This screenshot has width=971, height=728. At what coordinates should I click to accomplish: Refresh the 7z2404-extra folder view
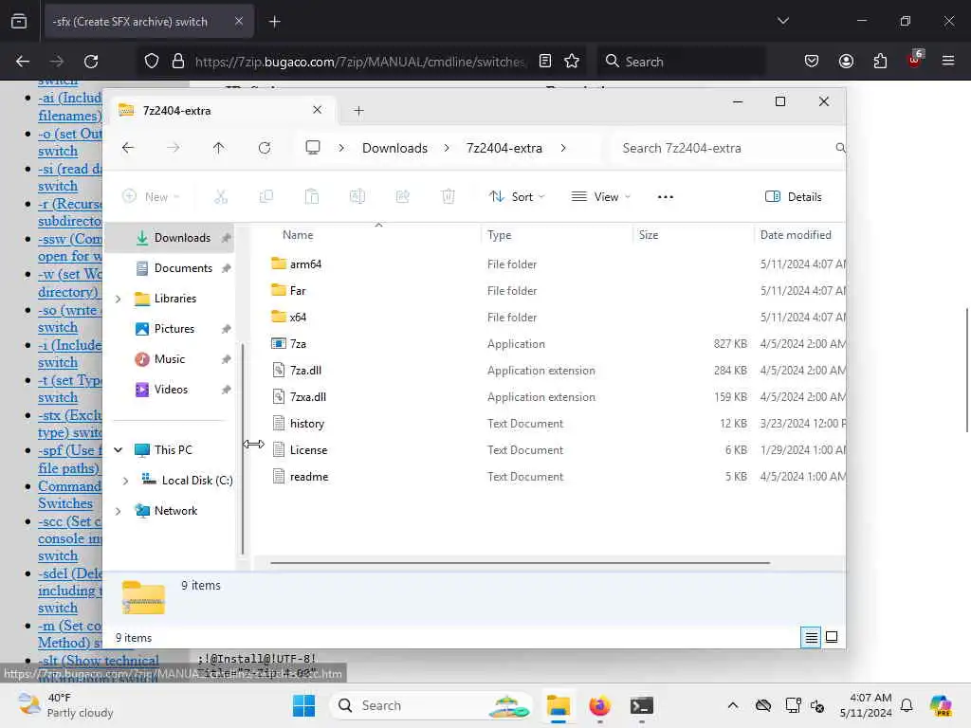click(265, 148)
